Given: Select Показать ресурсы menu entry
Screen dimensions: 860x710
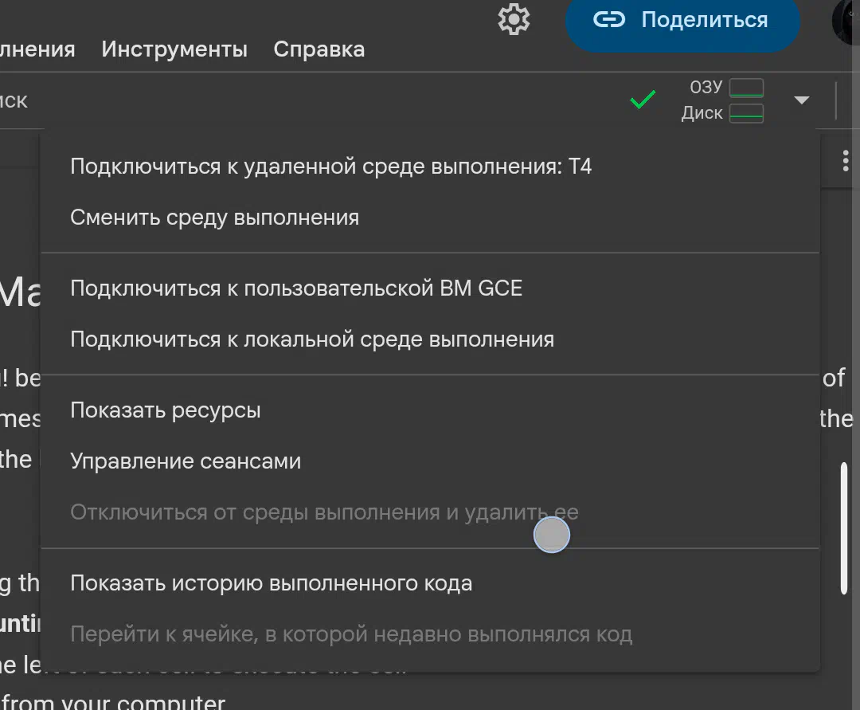Looking at the screenshot, I should [x=166, y=410].
